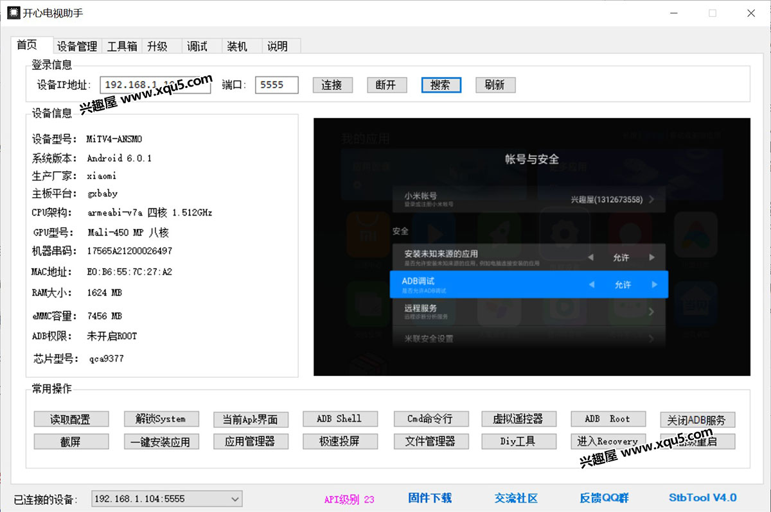
Task: Click left arrow on ADB调试 row
Action: coord(592,285)
